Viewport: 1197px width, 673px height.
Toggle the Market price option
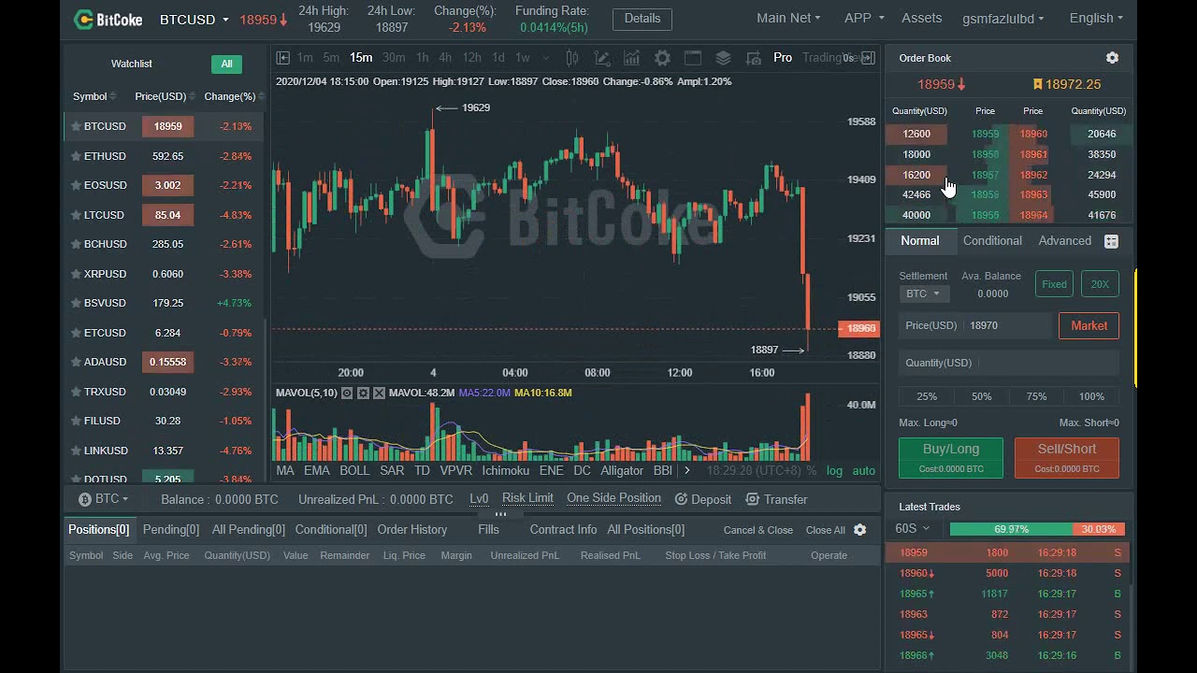pos(1089,325)
